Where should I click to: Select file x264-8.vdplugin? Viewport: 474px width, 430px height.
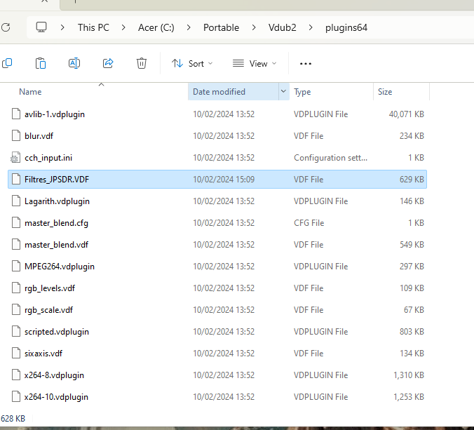[217, 375]
